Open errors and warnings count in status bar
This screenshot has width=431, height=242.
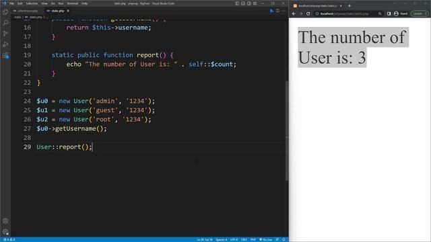pyautogui.click(x=9, y=239)
